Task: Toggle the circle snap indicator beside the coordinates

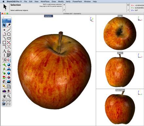Action: [x=128, y=5]
